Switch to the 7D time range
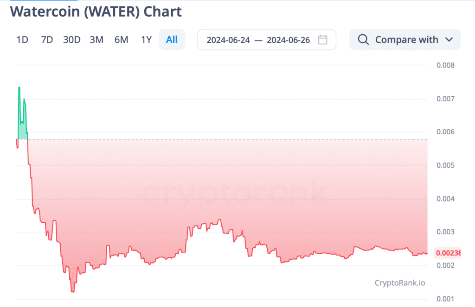This screenshot has height=307, width=475. (x=47, y=40)
